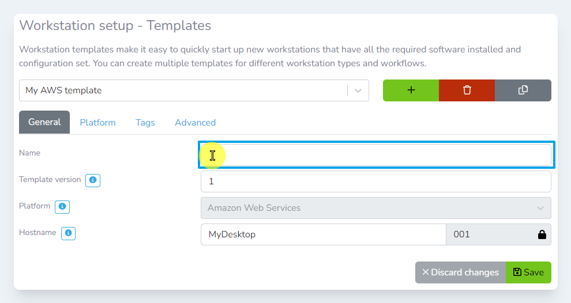This screenshot has height=303, width=571.
Task: Switch to the Platform tab
Action: [97, 123]
